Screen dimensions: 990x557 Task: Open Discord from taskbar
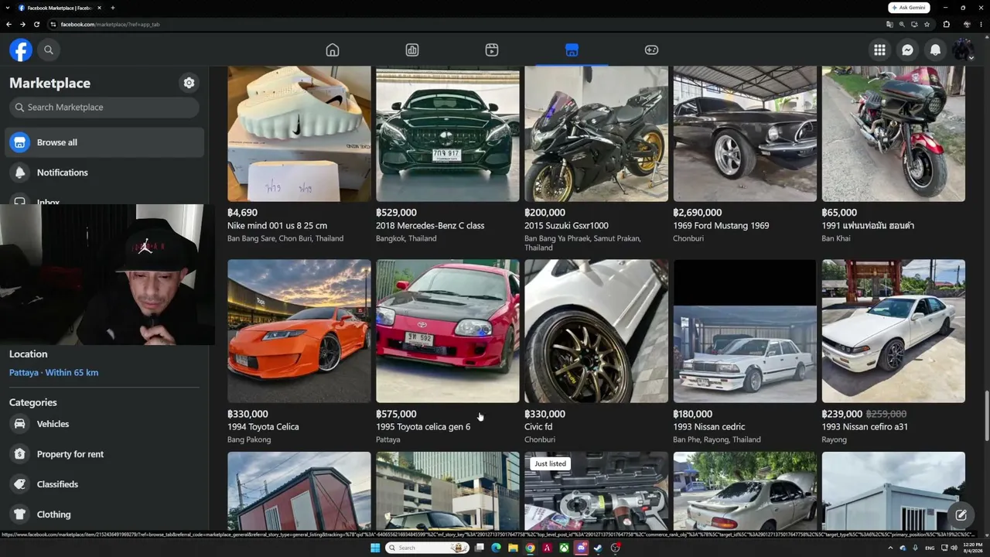coord(581,548)
